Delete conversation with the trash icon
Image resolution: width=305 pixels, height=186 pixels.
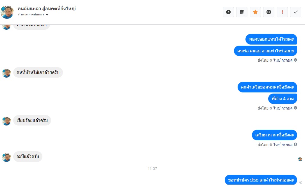pos(242,12)
